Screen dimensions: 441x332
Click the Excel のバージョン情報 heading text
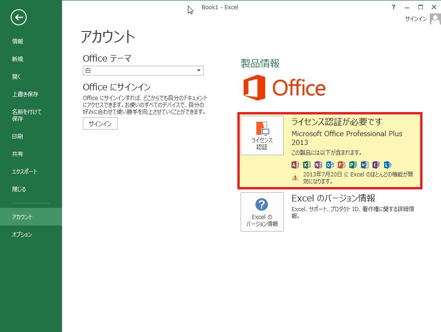pos(333,198)
